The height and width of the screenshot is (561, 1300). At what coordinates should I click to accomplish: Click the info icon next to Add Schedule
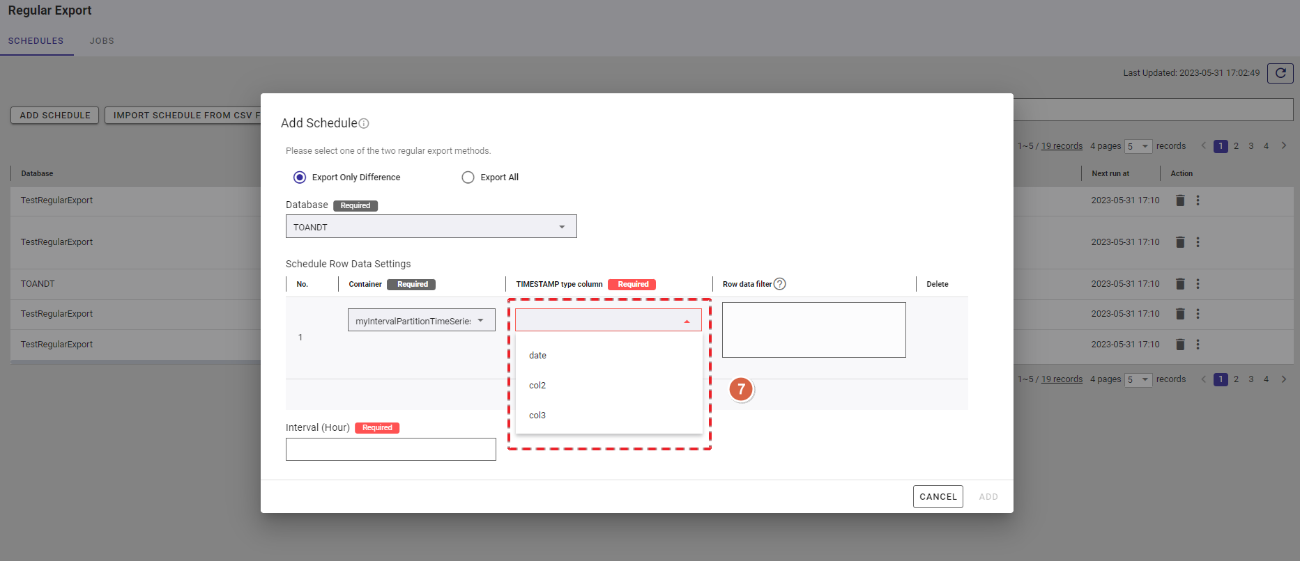(x=364, y=124)
